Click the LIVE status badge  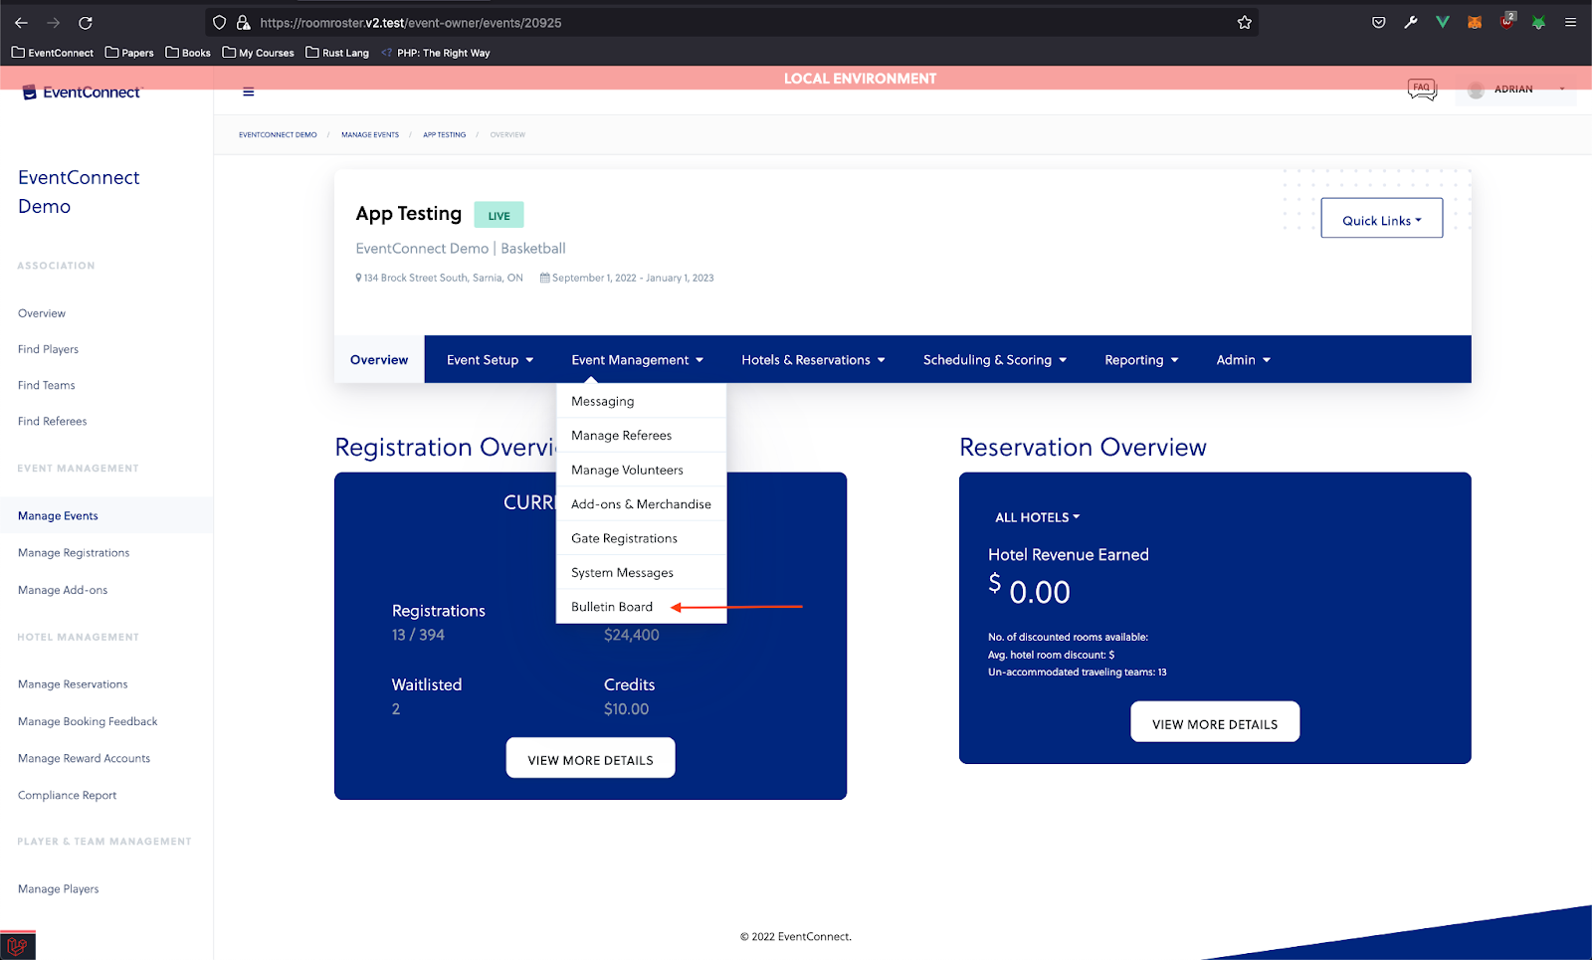[498, 215]
